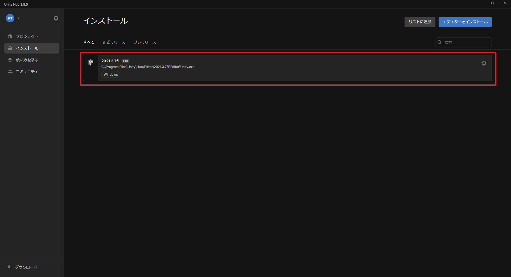This screenshot has height=277, width=511.
Task: Switch to the すべて tab
Action: pyautogui.click(x=89, y=42)
